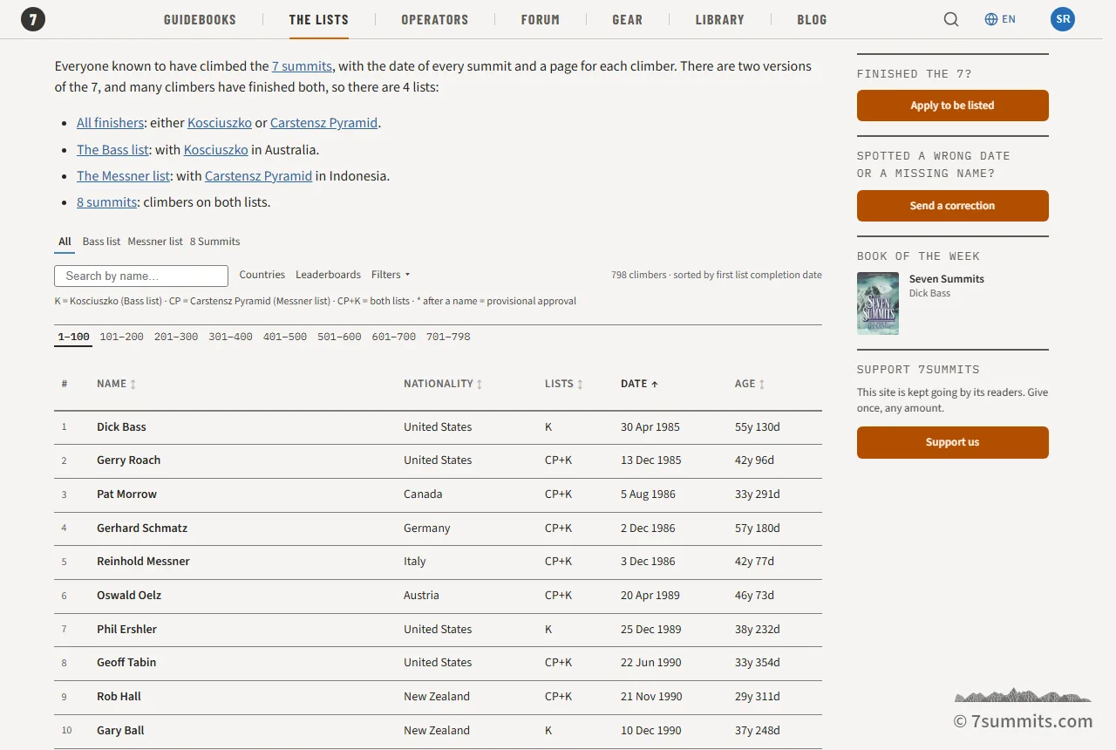This screenshot has width=1116, height=750.
Task: Expand the Filters dropdown
Action: 391,275
